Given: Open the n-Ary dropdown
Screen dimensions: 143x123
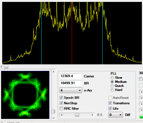Looking at the screenshot, I should (x=71, y=90).
